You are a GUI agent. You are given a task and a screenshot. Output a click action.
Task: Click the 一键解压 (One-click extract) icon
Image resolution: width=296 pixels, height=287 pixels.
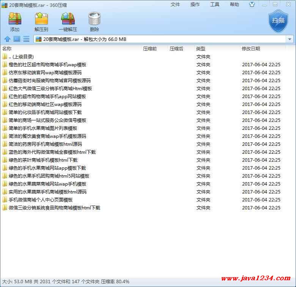(x=68, y=19)
